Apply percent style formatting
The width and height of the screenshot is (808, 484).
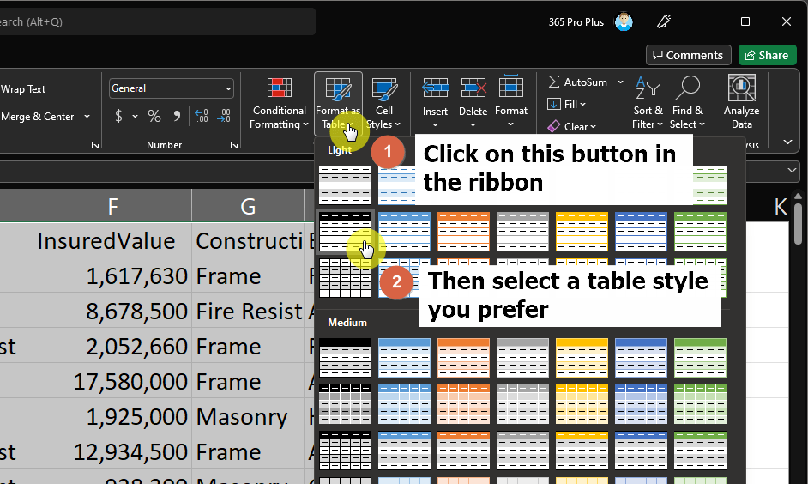(154, 116)
